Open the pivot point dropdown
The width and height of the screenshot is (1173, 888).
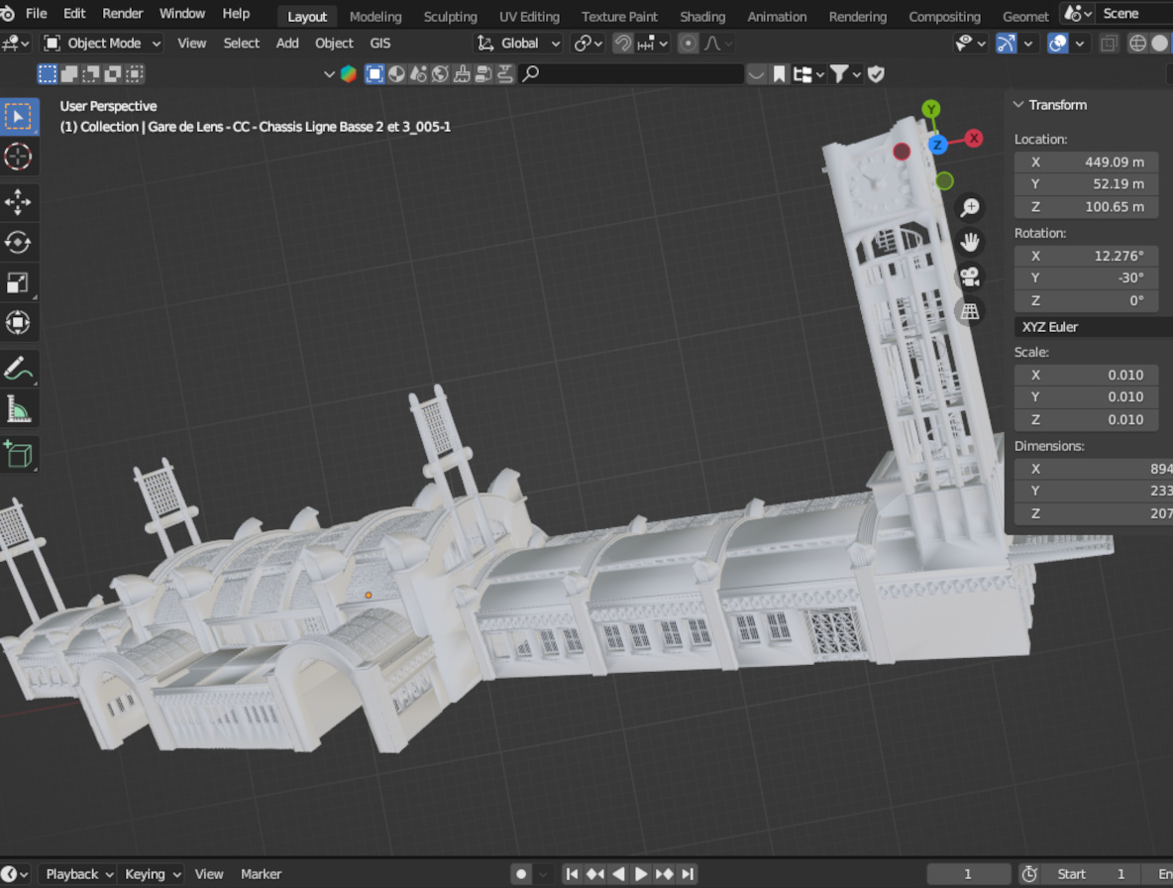(x=588, y=44)
